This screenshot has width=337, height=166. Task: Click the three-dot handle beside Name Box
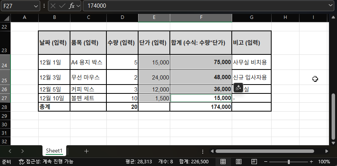[44, 6]
